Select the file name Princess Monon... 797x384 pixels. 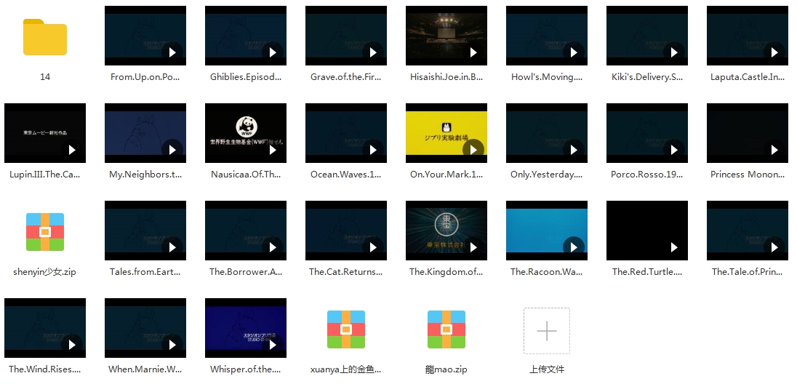click(748, 175)
